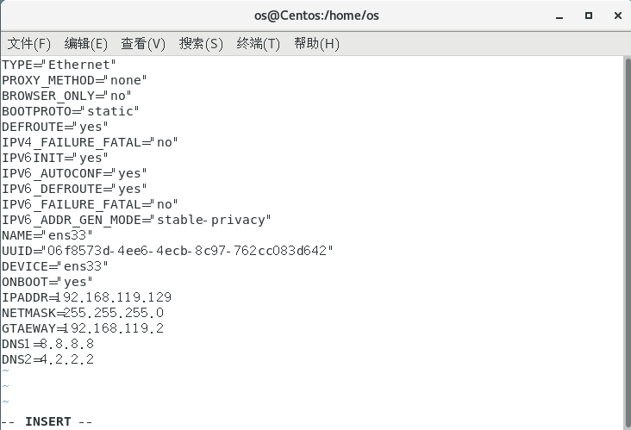Open the 查看(V) menu
Screen dimensions: 631x430
(x=143, y=44)
